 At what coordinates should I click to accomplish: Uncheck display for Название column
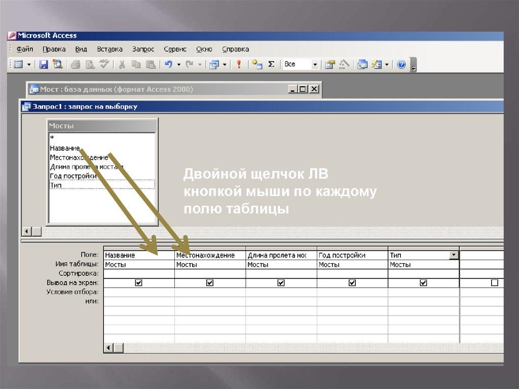click(139, 283)
